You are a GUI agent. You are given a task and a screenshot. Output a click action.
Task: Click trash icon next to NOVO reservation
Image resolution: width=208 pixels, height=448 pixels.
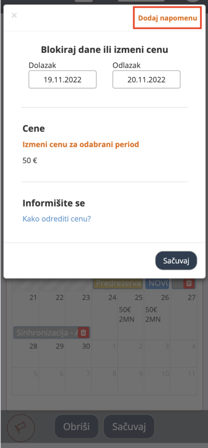tap(189, 283)
